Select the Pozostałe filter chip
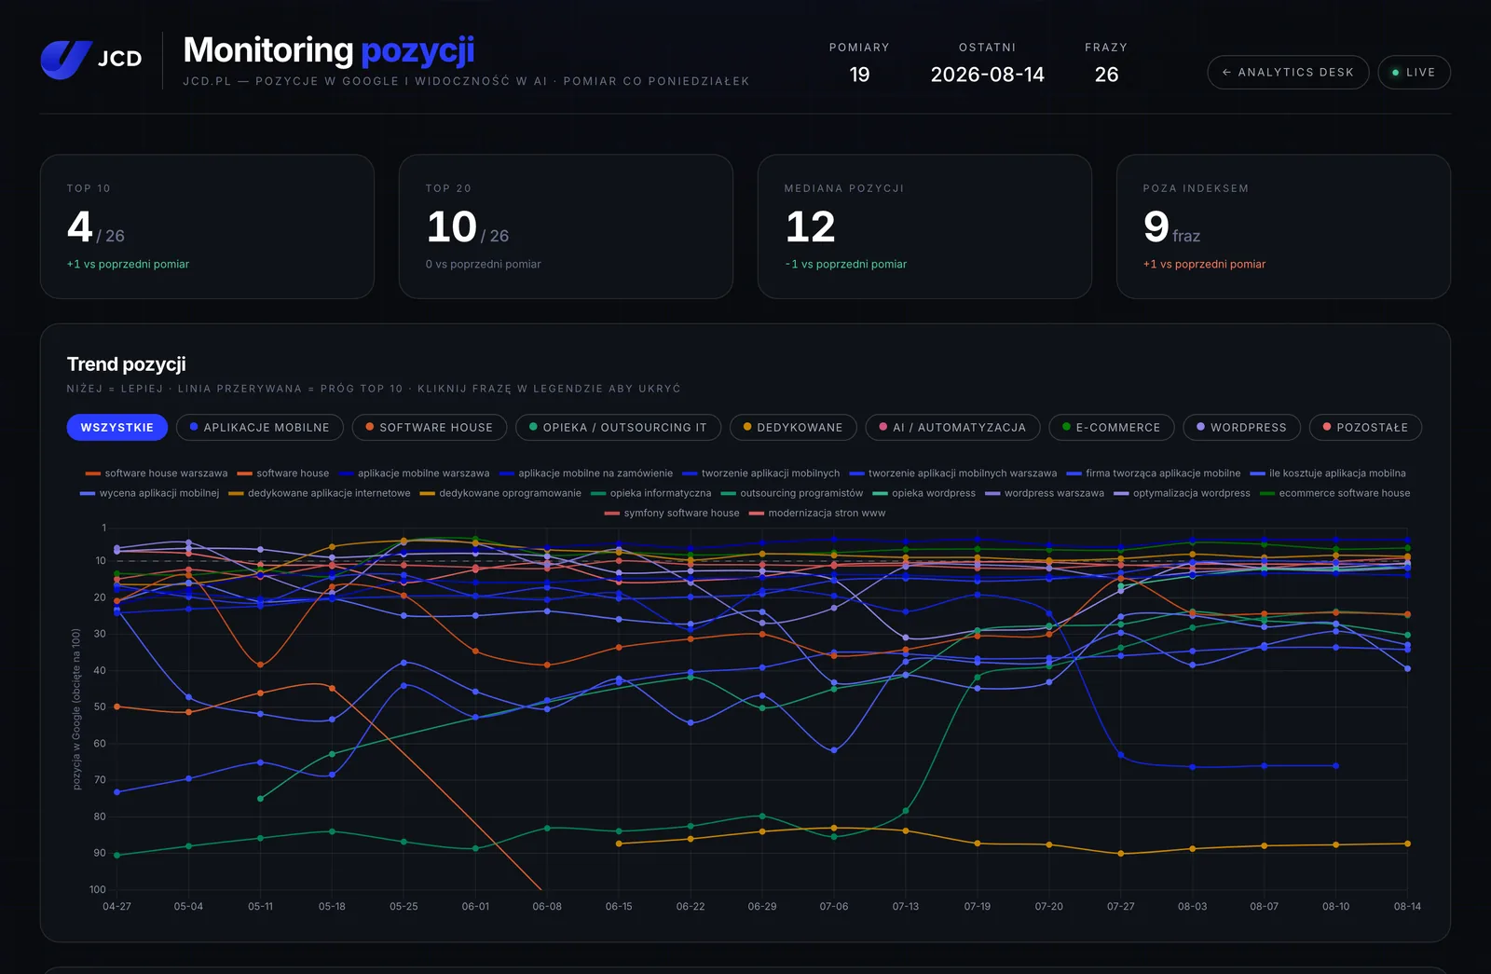The height and width of the screenshot is (974, 1491). [1365, 428]
